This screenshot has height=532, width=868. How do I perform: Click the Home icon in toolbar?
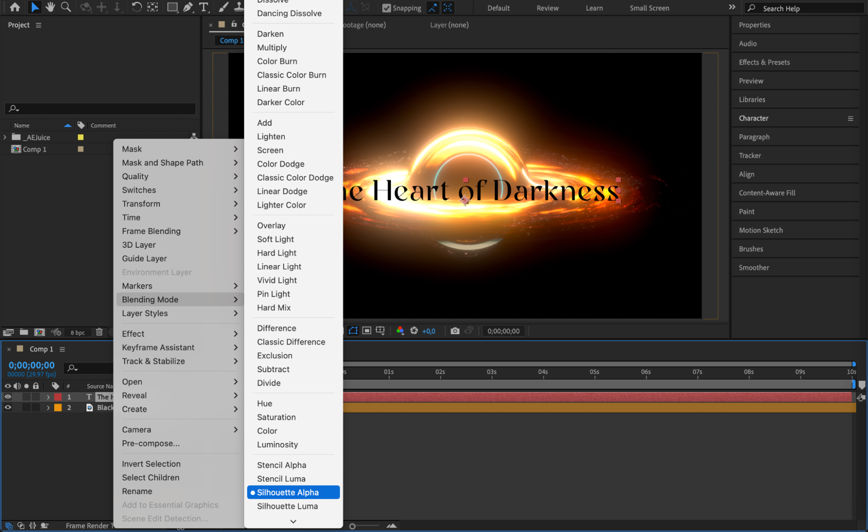[15, 7]
